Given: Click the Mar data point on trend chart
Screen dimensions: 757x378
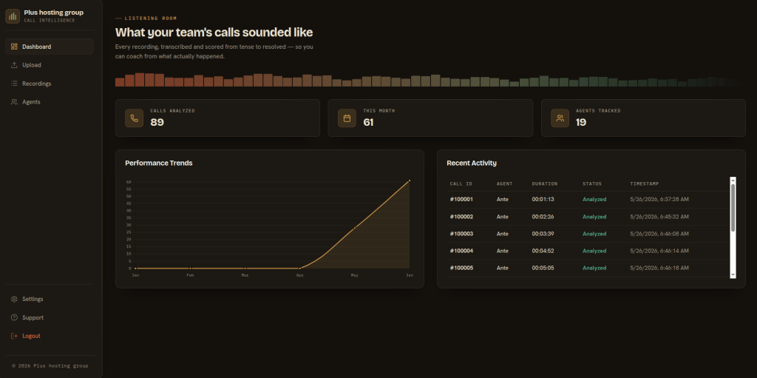Looking at the screenshot, I should pyautogui.click(x=245, y=269).
